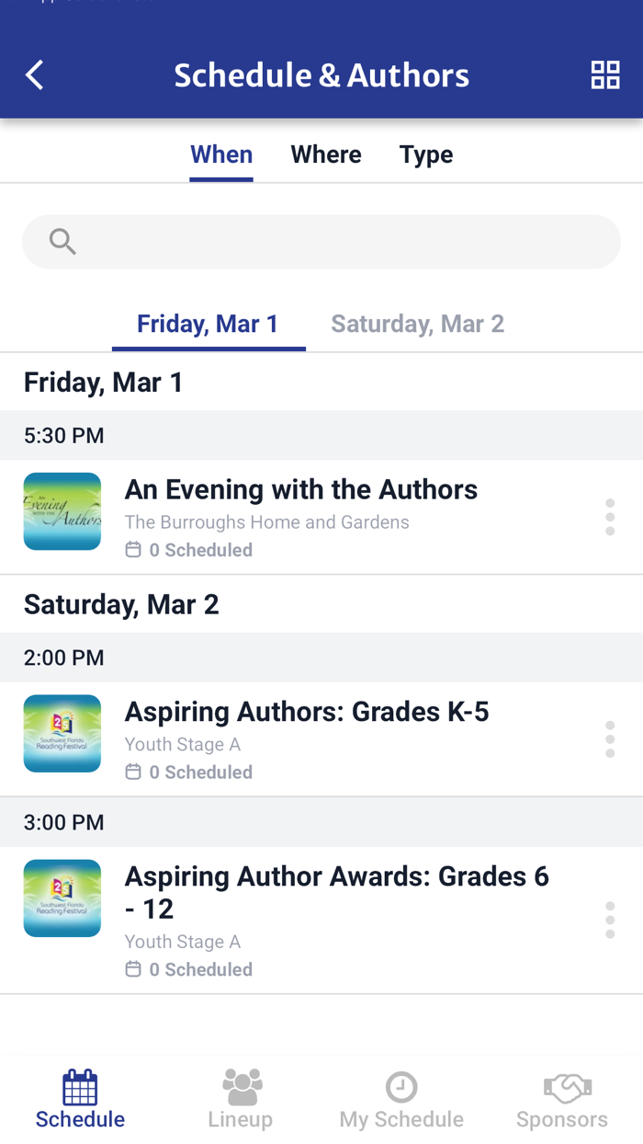Tap the back arrow in the header
The width and height of the screenshot is (643, 1144).
coord(34,74)
